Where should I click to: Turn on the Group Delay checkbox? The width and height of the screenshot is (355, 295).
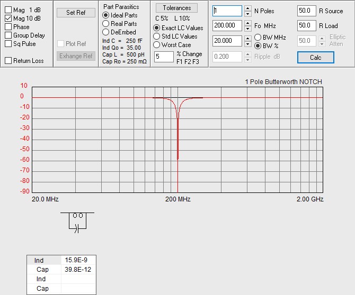coord(8,35)
